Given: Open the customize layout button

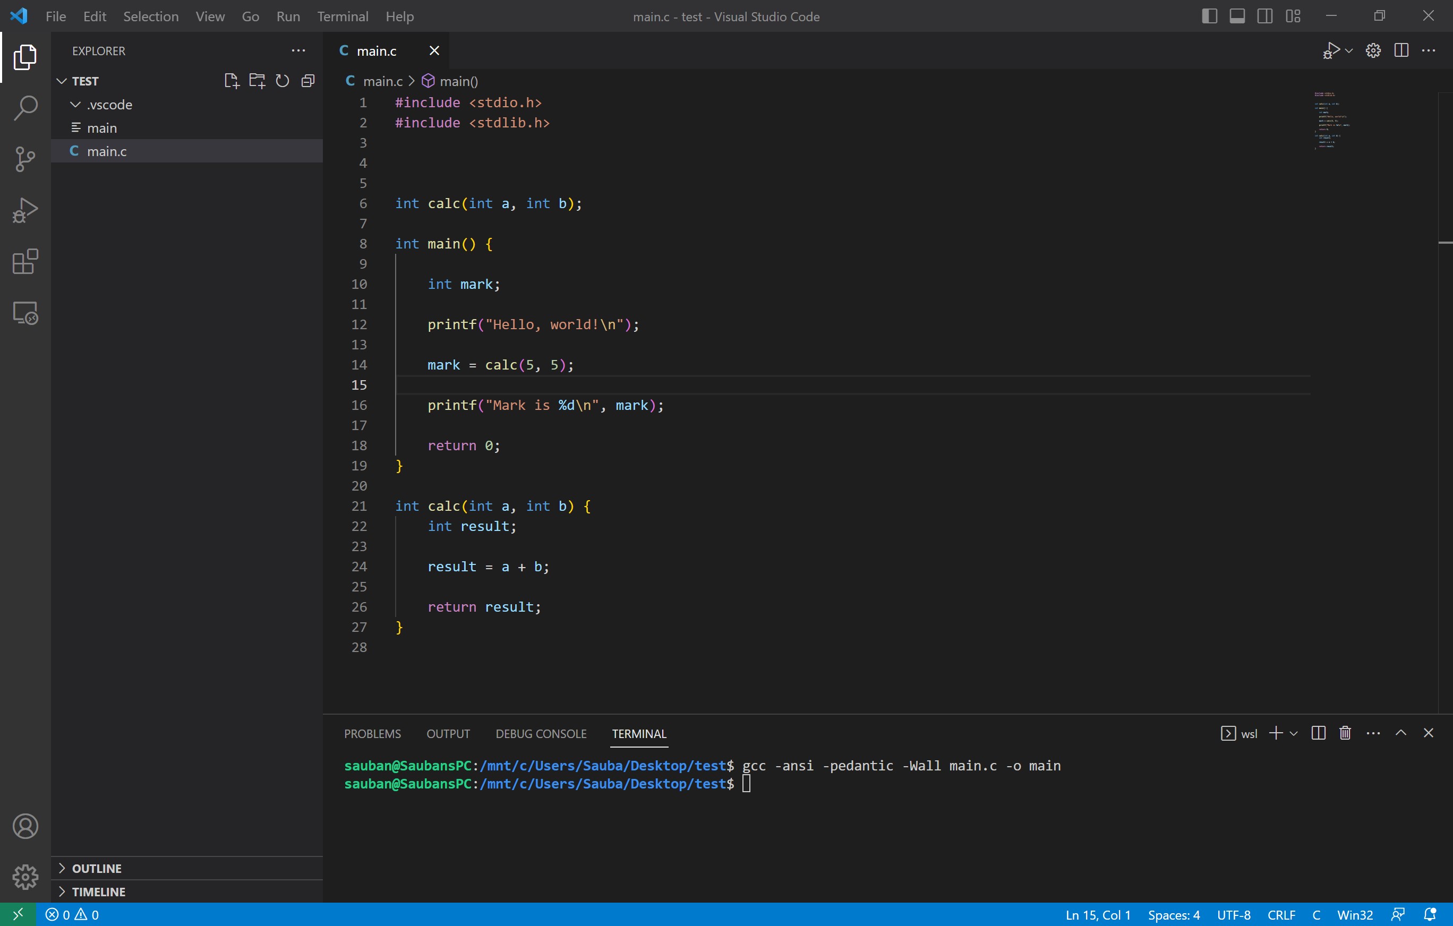Looking at the screenshot, I should 1293,16.
